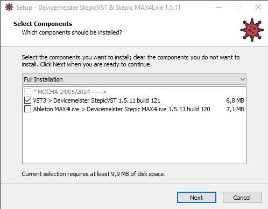Viewport: 268px width, 209px height.
Task: Click the 7,1 MB size label
Action: coord(235,109)
